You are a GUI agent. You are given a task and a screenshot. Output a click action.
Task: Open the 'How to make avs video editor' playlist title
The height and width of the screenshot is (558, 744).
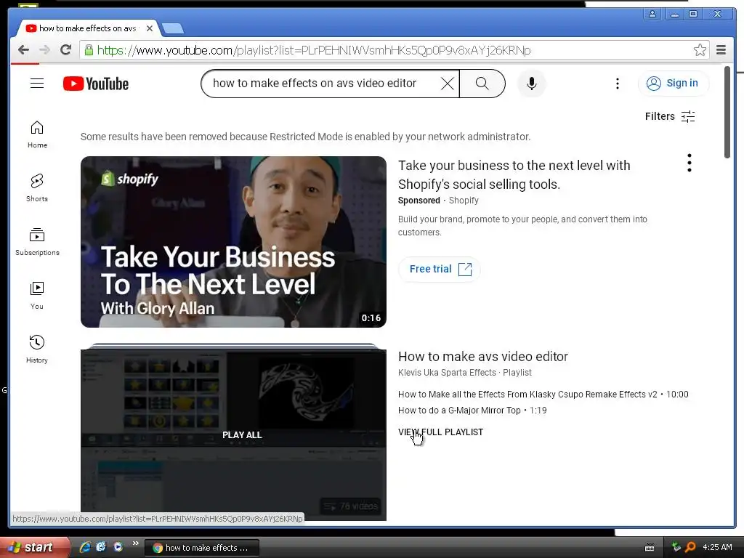pos(483,356)
